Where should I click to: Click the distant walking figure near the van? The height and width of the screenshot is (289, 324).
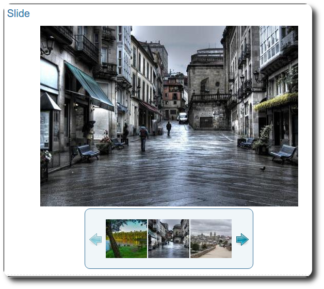tap(169, 128)
